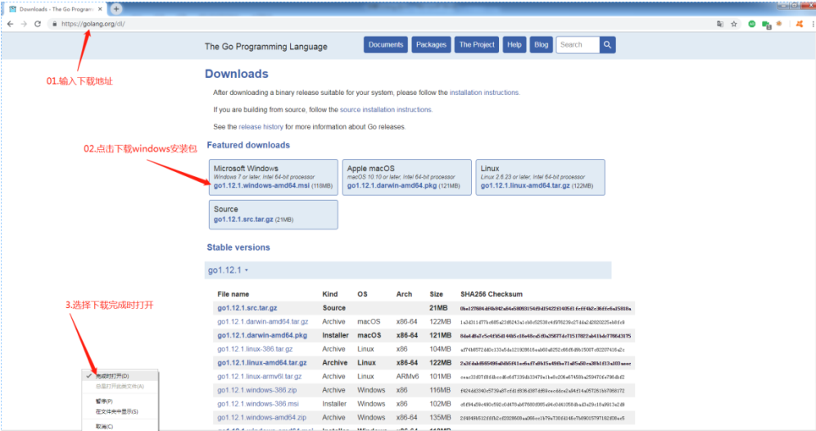Reload the golang.org page

pos(38,24)
